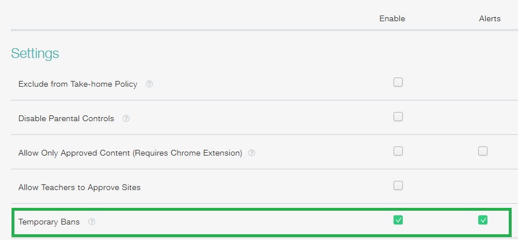Click the Requires Chrome Extension parenthetical text
The image size is (518, 240).
click(x=187, y=153)
